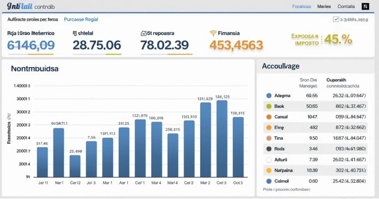Switch to the Autfiracte proies per. feroa tab

tap(32, 19)
